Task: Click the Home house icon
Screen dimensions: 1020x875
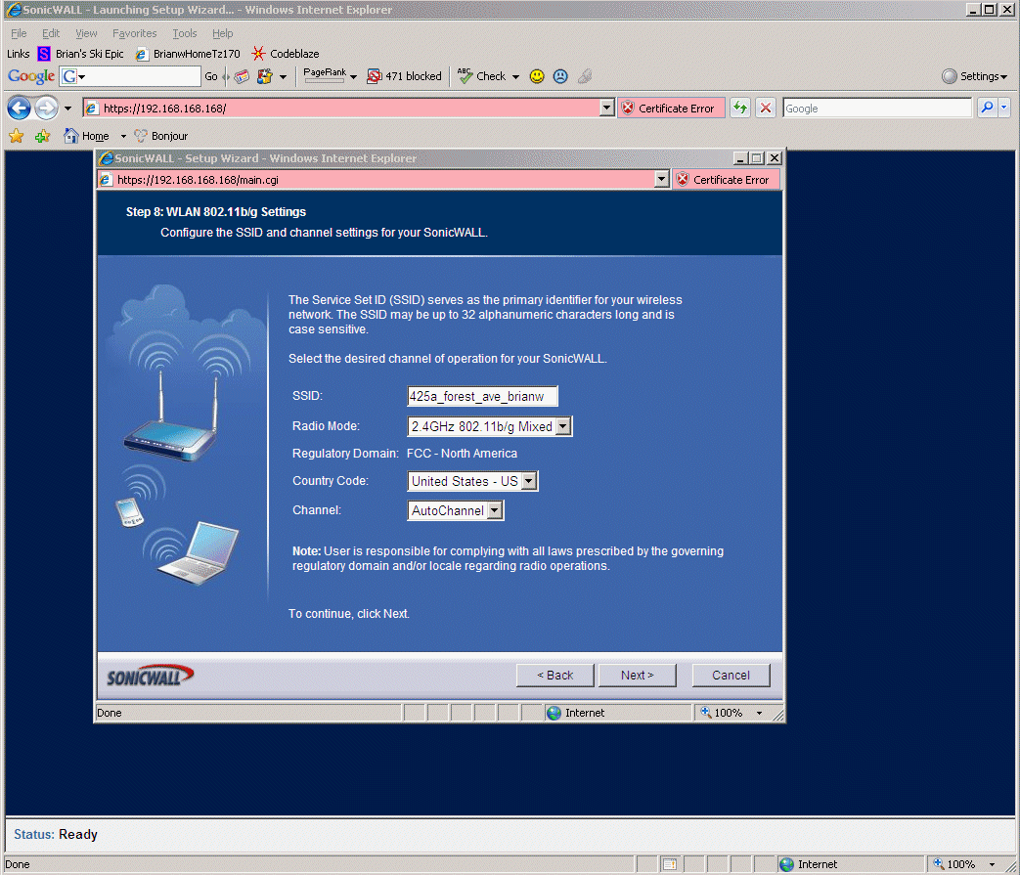Action: coord(71,136)
